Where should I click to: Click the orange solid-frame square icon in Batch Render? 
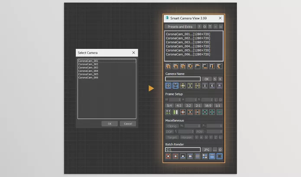(x=168, y=156)
